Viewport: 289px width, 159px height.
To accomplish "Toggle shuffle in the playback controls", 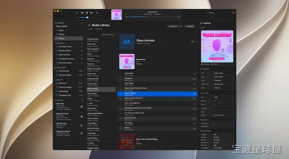I will (x=77, y=13).
